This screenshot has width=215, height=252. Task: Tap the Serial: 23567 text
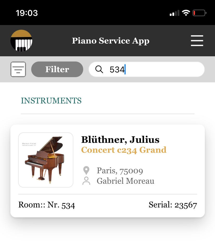pos(173,205)
